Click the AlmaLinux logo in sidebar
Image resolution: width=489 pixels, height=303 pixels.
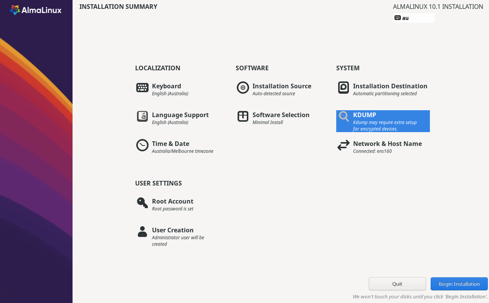36,10
